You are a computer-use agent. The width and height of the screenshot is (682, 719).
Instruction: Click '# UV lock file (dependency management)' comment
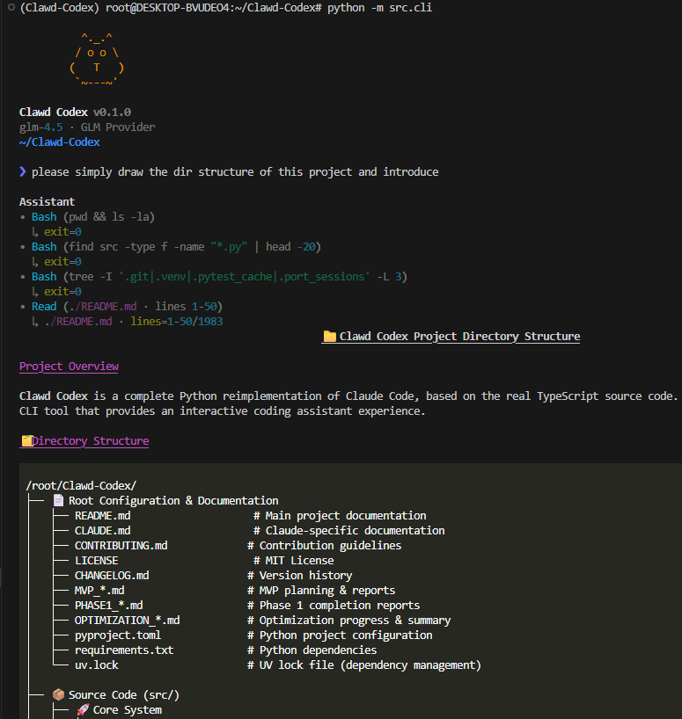point(364,665)
